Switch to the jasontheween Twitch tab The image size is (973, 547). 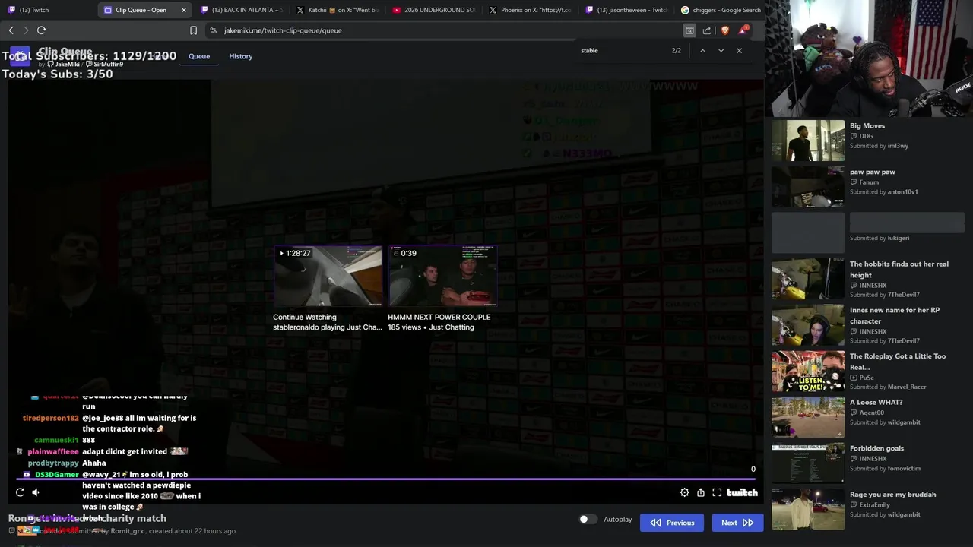(x=626, y=10)
